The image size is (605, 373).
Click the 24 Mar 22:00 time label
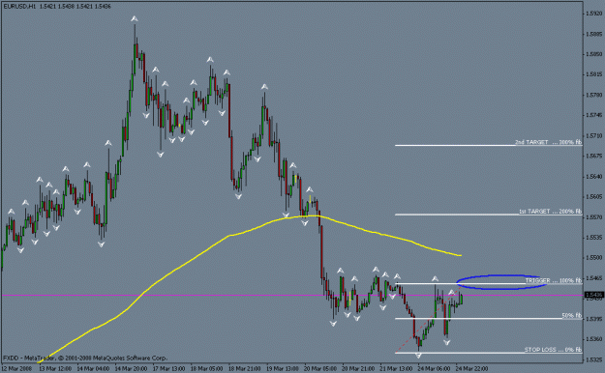point(471,368)
